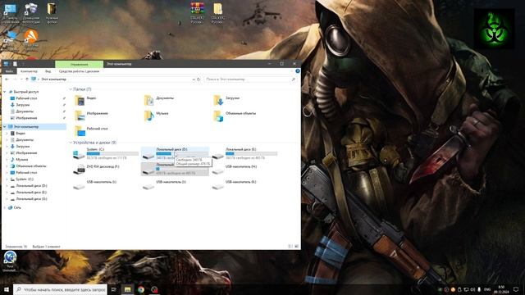The width and height of the screenshot is (525, 295).
Task: Open the Документы folder icon in Папки group
Action: coord(148,100)
